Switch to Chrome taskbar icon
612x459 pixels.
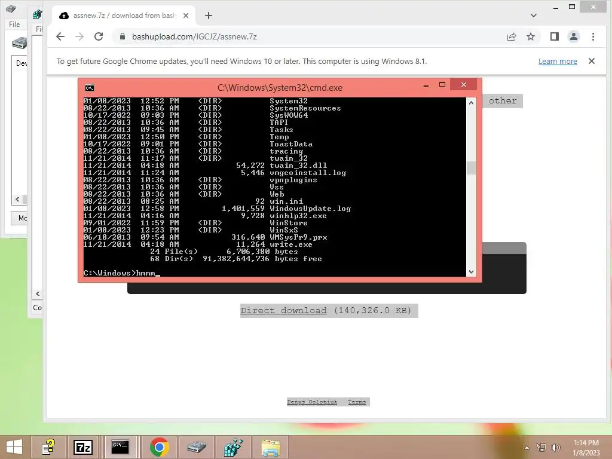point(159,447)
